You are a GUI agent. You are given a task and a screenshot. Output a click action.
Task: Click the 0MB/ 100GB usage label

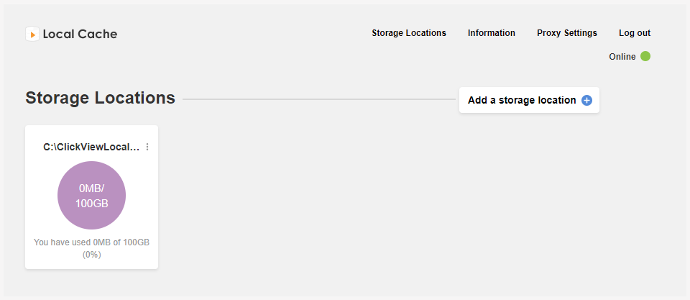coord(91,196)
